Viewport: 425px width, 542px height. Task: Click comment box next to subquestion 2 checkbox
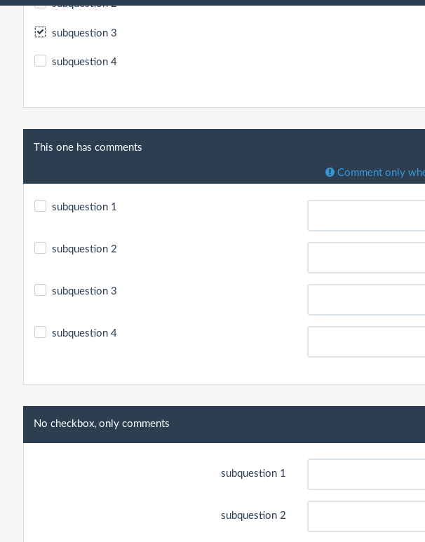pyautogui.click(x=366, y=258)
